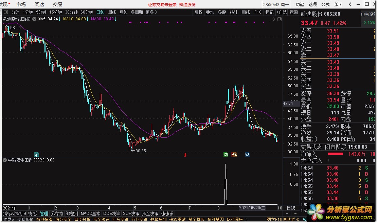Click the 返回 return button
The image size is (378, 223).
coord(294,12)
